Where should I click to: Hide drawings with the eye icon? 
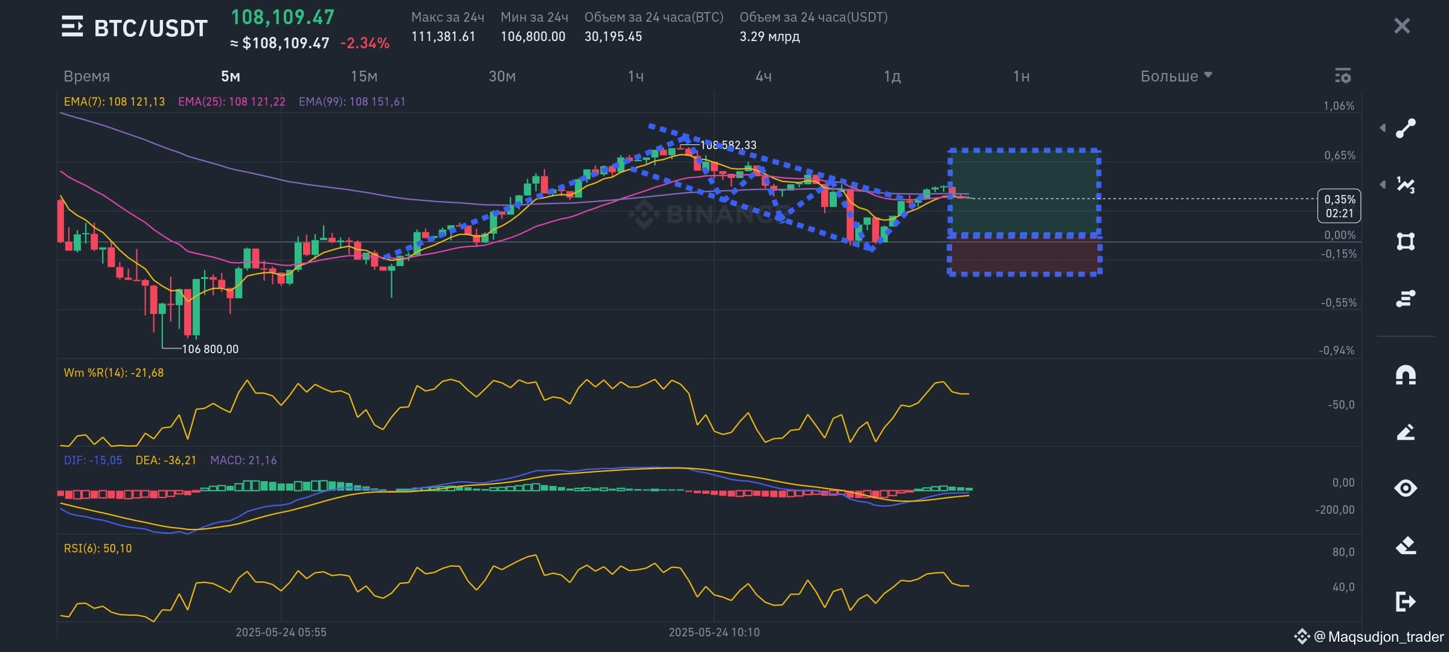tap(1406, 488)
